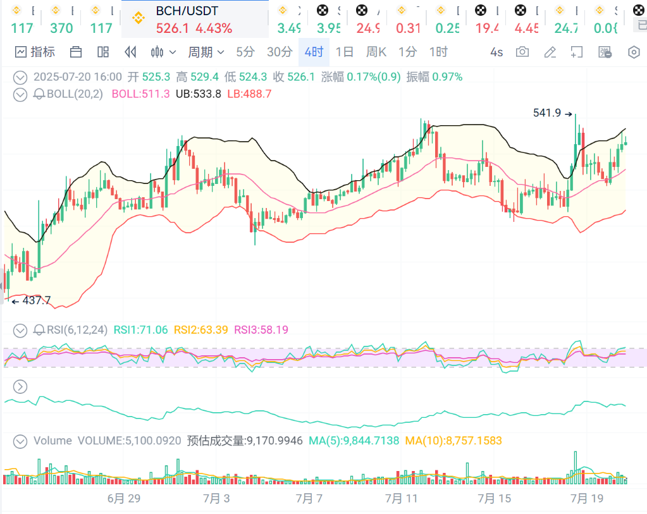Viewport: 647px width, 514px height.
Task: Click the 7月 7 date label
Action: coord(309,498)
